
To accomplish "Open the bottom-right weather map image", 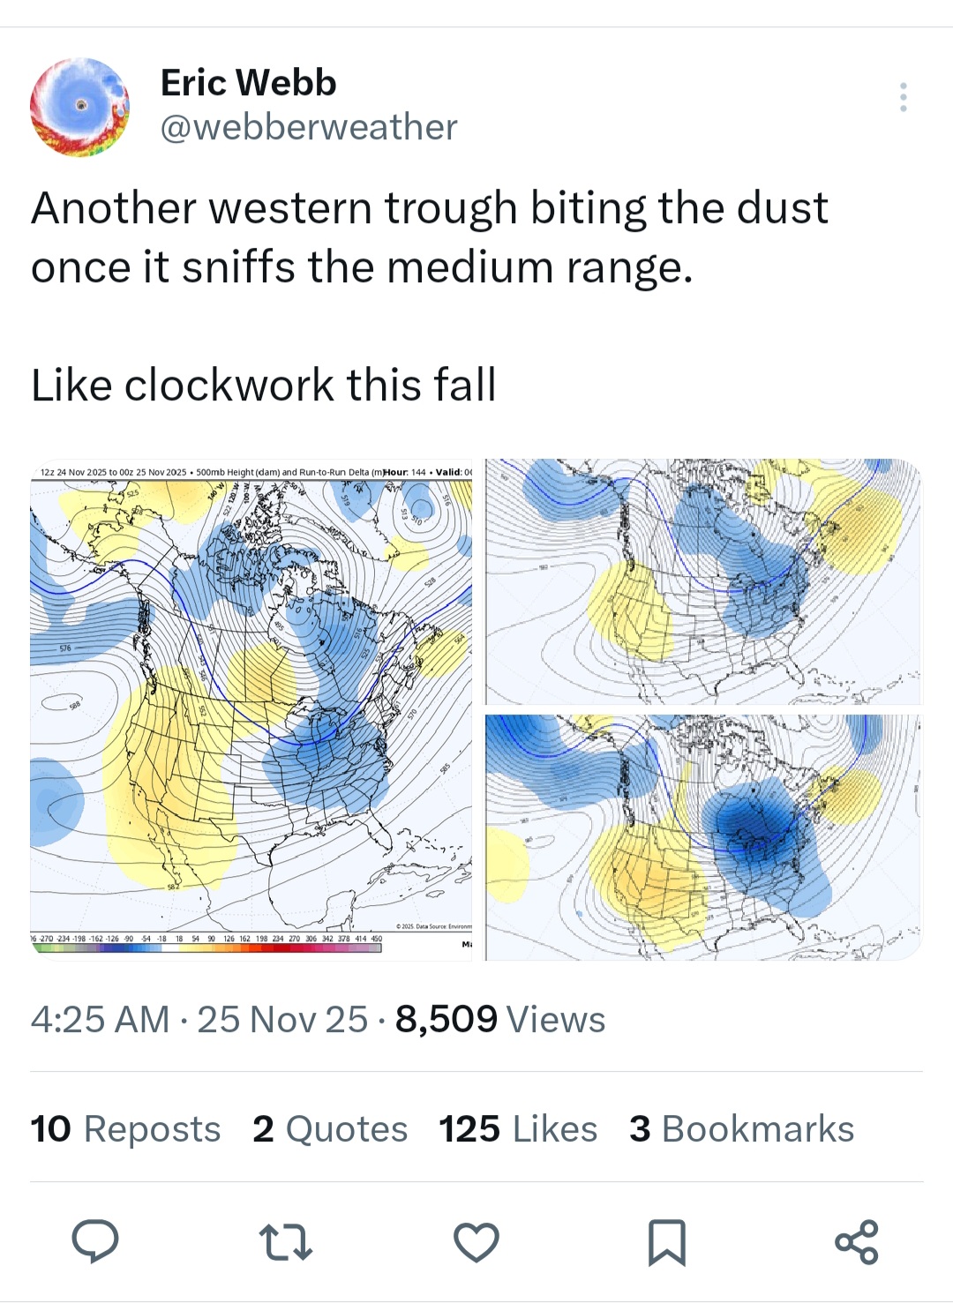I will [702, 836].
